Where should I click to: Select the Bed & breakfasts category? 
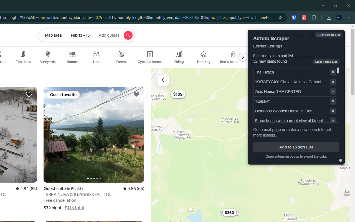point(229,57)
